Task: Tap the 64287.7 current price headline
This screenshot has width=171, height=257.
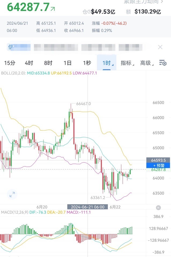Action: 28,7
